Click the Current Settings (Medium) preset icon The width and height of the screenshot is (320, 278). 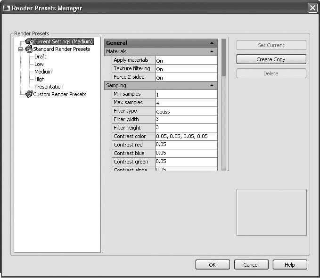(x=28, y=42)
